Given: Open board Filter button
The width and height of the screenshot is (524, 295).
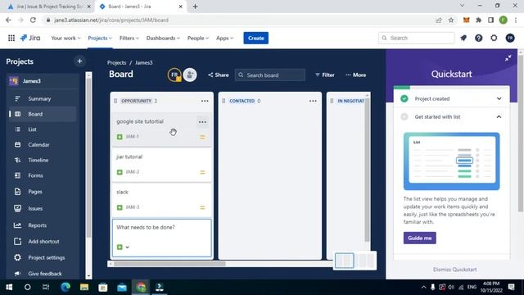Looking at the screenshot, I should (x=325, y=75).
